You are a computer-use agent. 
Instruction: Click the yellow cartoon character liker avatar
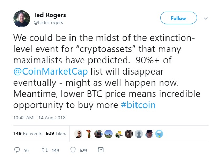119,134
